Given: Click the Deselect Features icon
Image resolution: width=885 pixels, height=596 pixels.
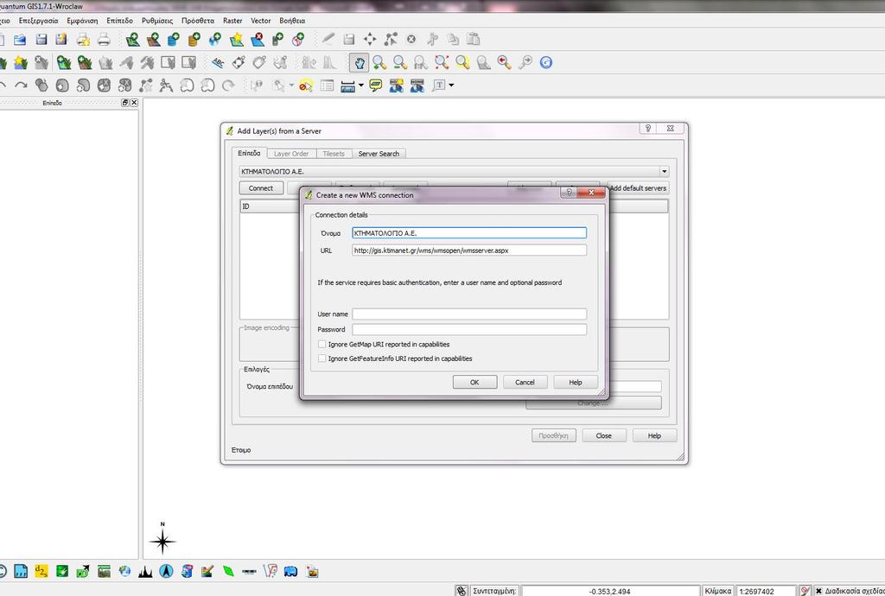Looking at the screenshot, I should tap(306, 86).
